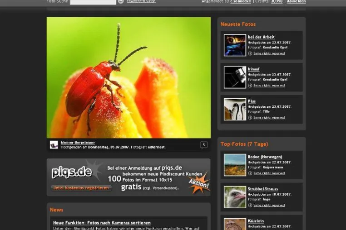The width and height of the screenshot is (346, 230).
Task: Click the Käuzlein title link
Action: click(256, 221)
